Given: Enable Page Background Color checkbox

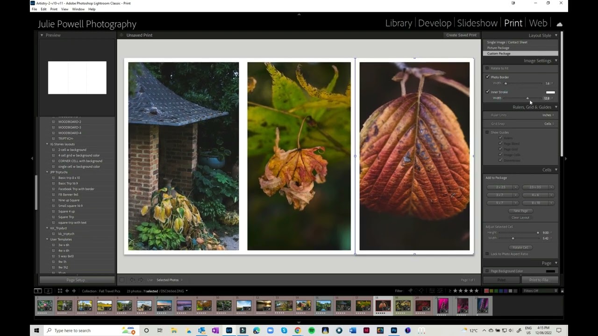Looking at the screenshot, I should 487,271.
